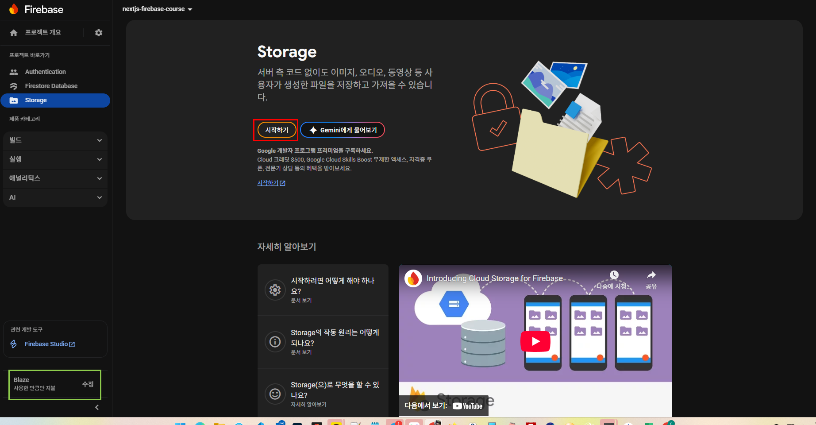
Task: Click the 관련 개발 도구 label
Action: point(27,330)
